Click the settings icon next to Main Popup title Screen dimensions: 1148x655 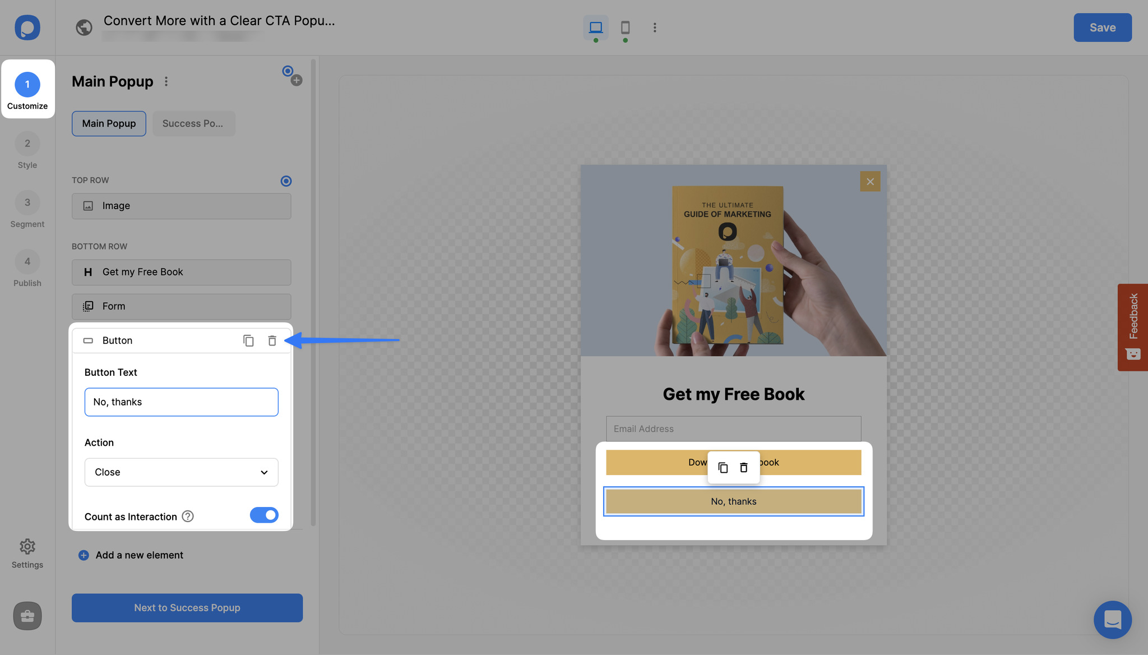(166, 81)
